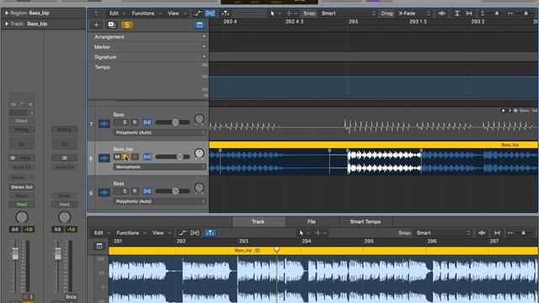Image resolution: width=539 pixels, height=303 pixels.
Task: Click the track 9 Bass audio icon
Action: click(x=104, y=193)
